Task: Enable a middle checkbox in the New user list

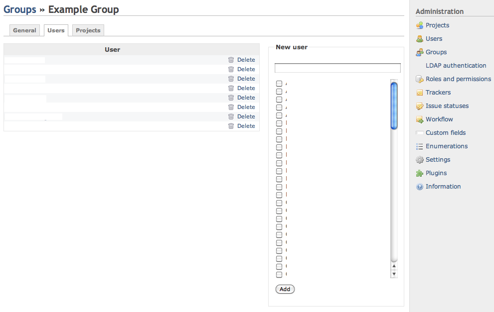Action: [x=279, y=179]
